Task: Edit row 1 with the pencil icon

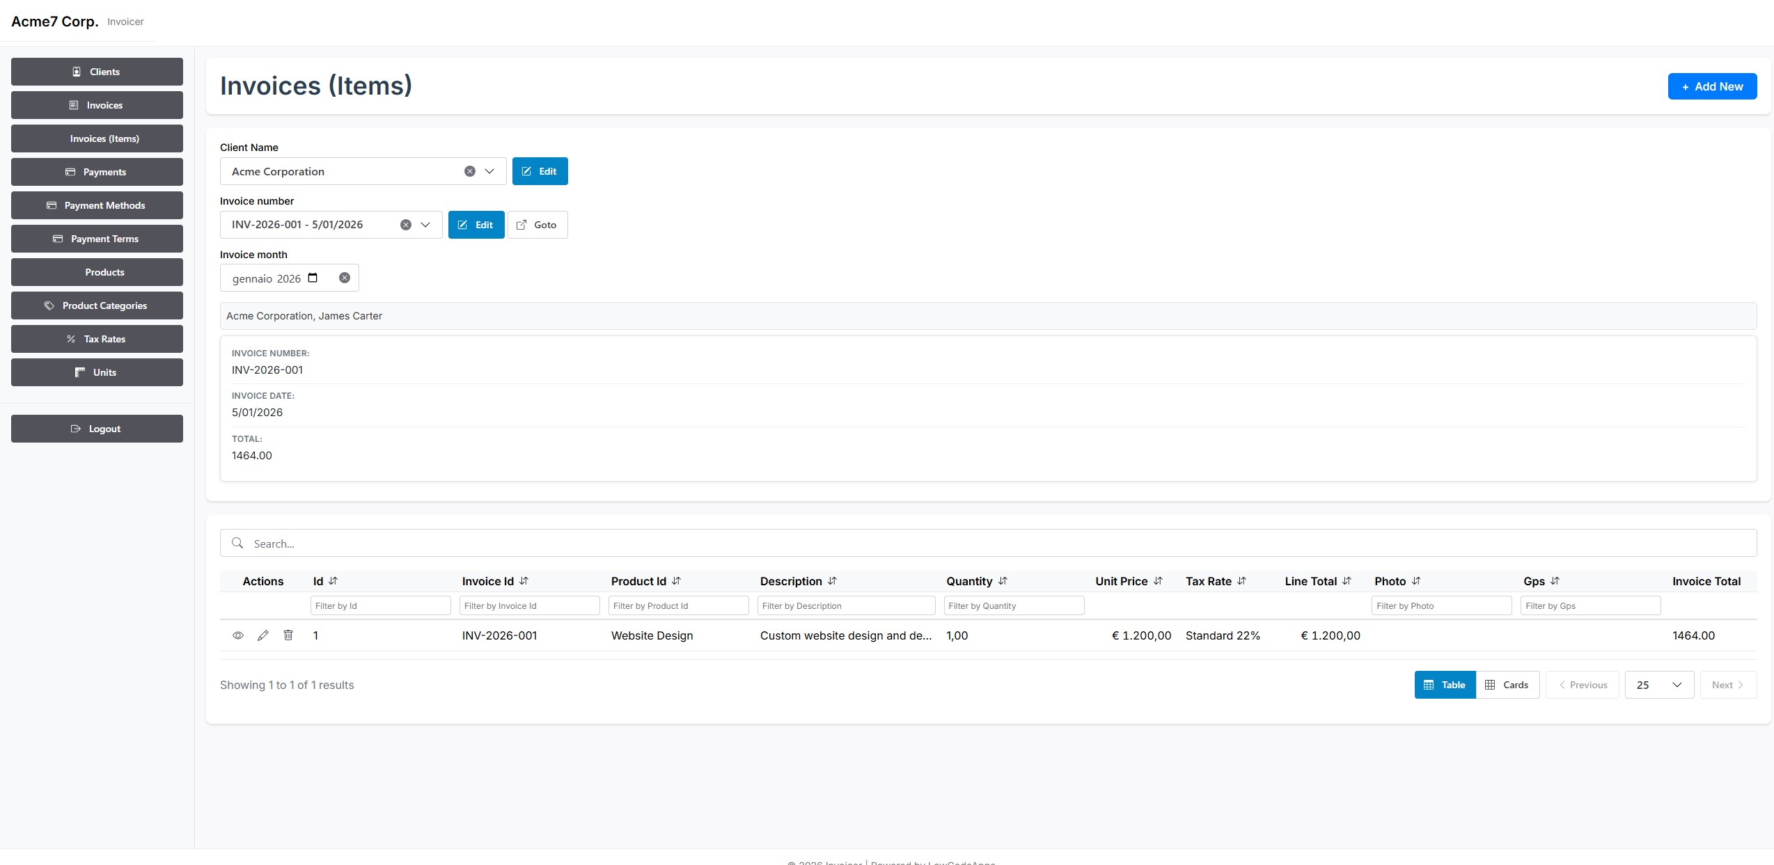Action: (263, 635)
